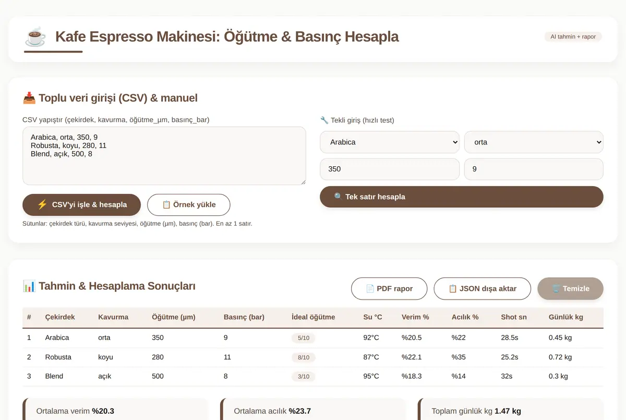The width and height of the screenshot is (626, 420).
Task: Click inside the CSV yapıştır textarea
Action: [x=164, y=156]
